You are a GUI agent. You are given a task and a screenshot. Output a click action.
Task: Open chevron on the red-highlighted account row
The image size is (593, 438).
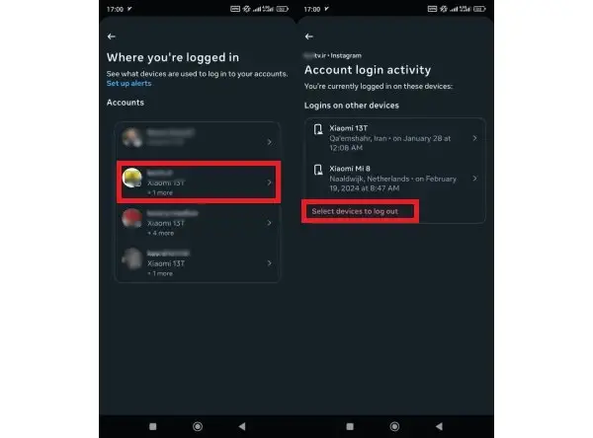[x=269, y=182]
